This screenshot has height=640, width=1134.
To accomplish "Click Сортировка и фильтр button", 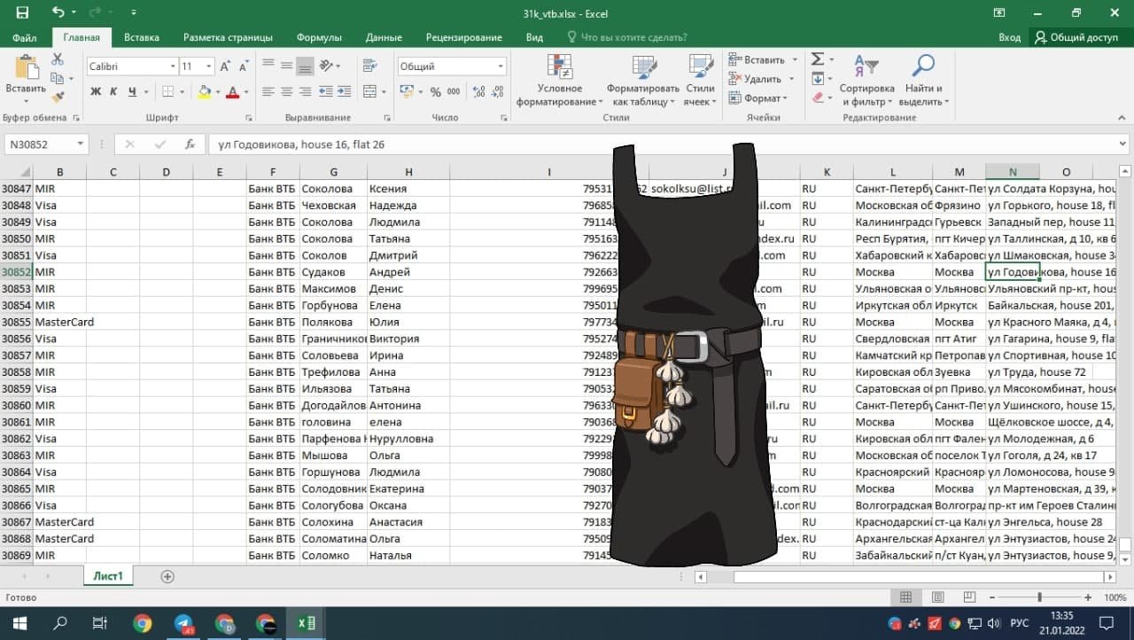I will (x=866, y=80).
